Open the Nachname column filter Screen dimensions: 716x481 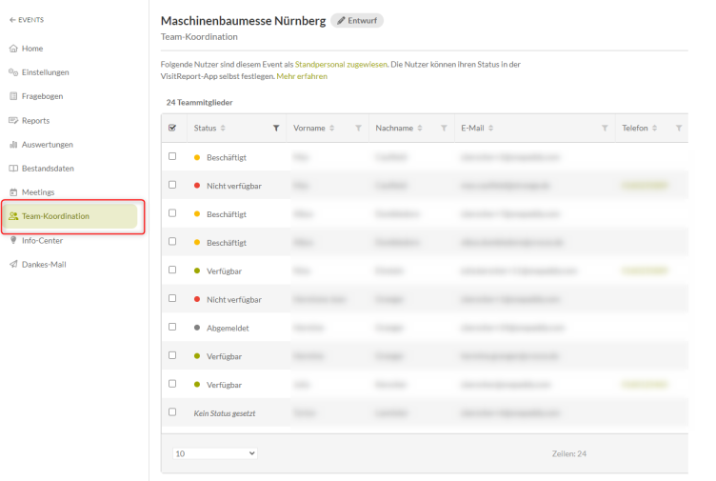point(444,128)
